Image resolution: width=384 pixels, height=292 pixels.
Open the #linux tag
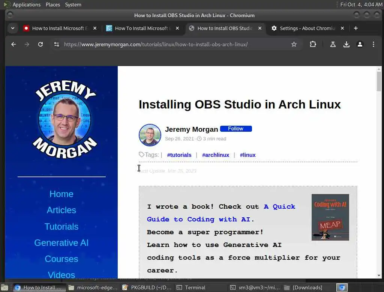pos(247,155)
